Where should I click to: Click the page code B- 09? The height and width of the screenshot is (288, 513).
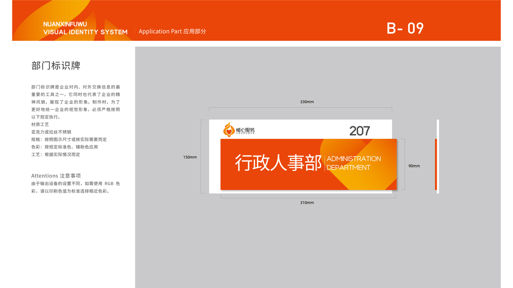coord(405,28)
